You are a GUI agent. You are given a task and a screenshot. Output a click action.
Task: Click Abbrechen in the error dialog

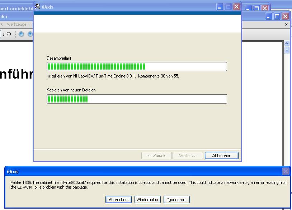point(118,199)
